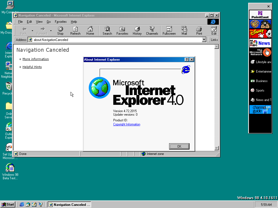Click the scroll up arrow in the page
This screenshot has width=278, height=208.
(x=216, y=47)
